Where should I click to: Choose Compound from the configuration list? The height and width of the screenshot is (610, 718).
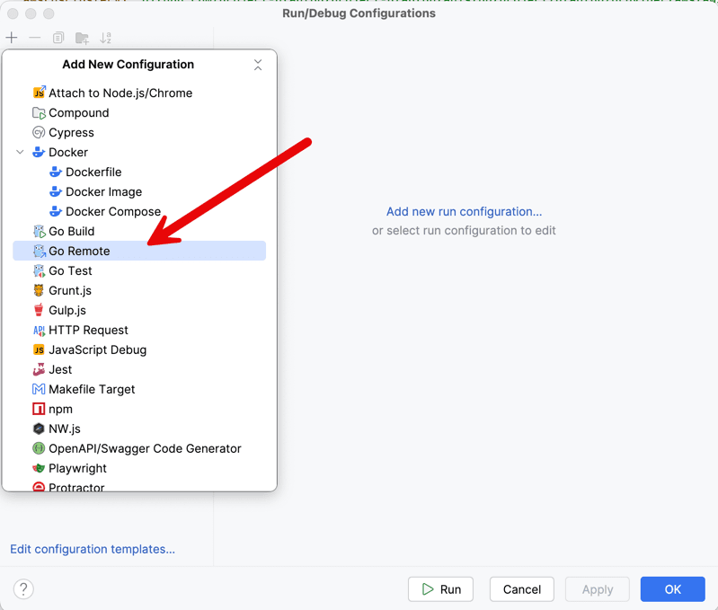139,112
